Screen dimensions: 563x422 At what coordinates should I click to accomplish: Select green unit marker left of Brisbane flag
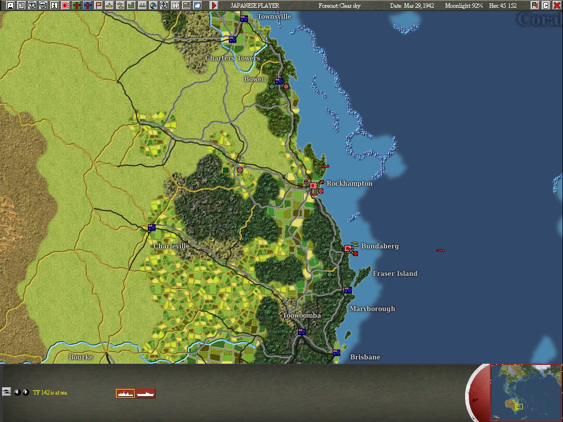click(x=330, y=358)
